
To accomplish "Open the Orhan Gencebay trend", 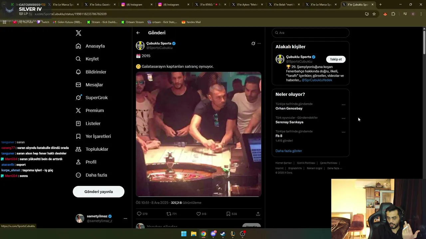I will (289, 109).
